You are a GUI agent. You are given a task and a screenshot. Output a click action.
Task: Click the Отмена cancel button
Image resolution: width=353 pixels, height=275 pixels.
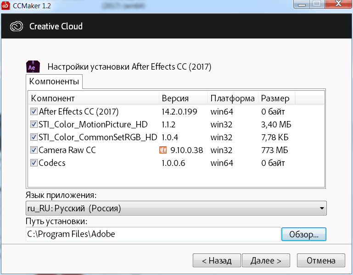tap(321, 260)
